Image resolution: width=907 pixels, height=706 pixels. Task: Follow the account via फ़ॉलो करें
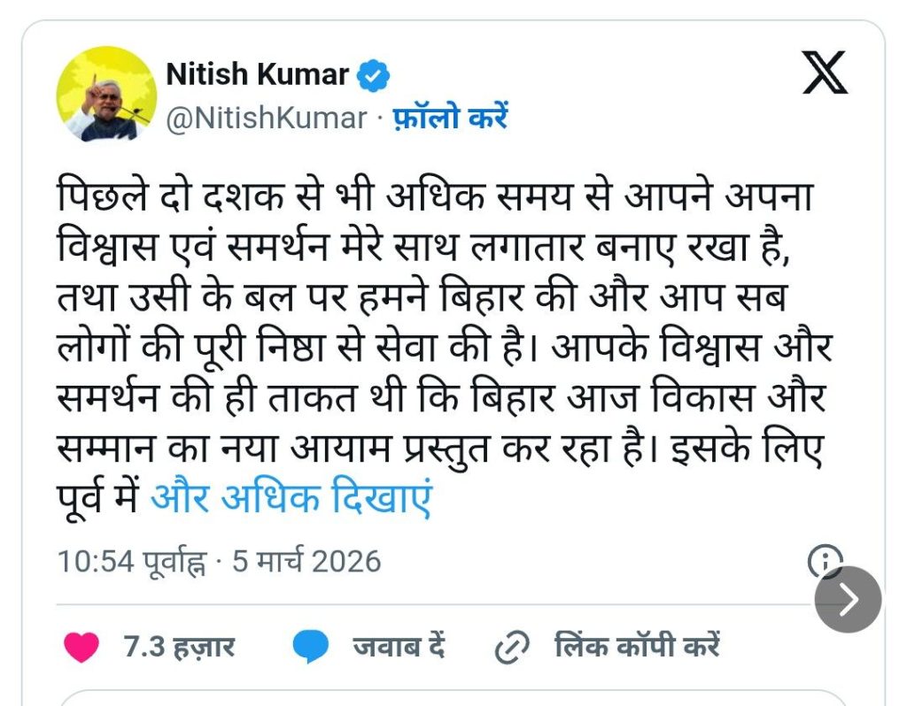click(x=450, y=118)
